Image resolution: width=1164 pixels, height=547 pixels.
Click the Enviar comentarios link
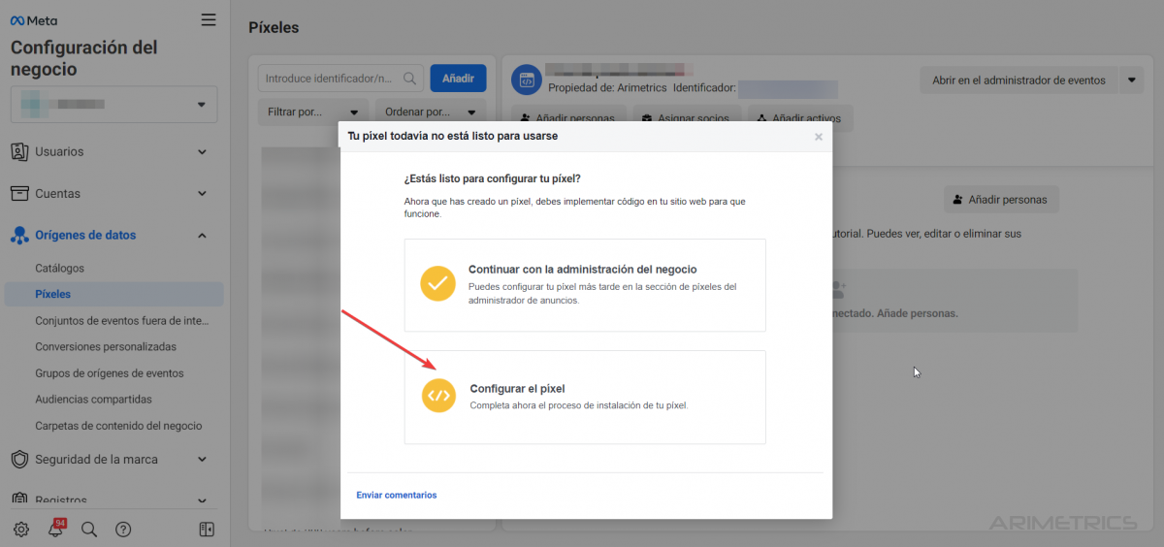tap(397, 495)
